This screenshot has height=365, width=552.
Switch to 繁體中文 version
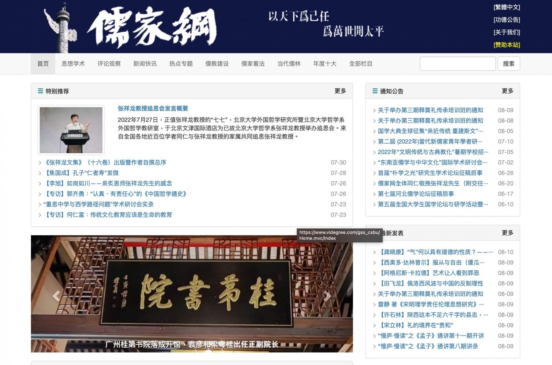point(506,7)
